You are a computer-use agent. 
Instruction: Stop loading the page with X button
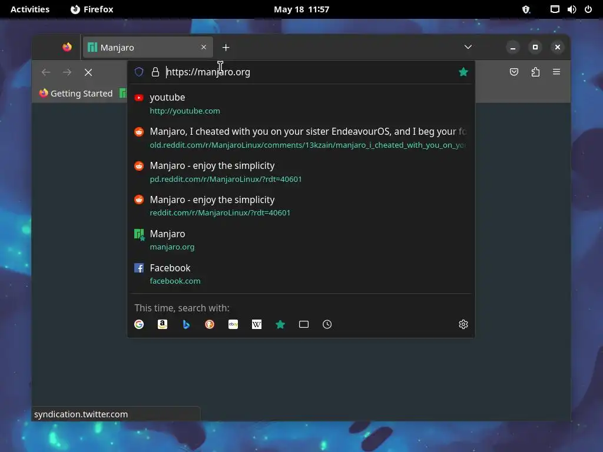[88, 72]
